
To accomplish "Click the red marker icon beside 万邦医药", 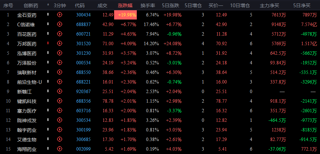I will pyautogui.click(x=48, y=43).
